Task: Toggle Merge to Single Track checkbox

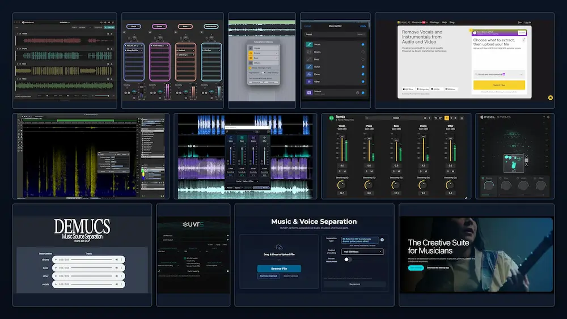Action: [x=250, y=68]
